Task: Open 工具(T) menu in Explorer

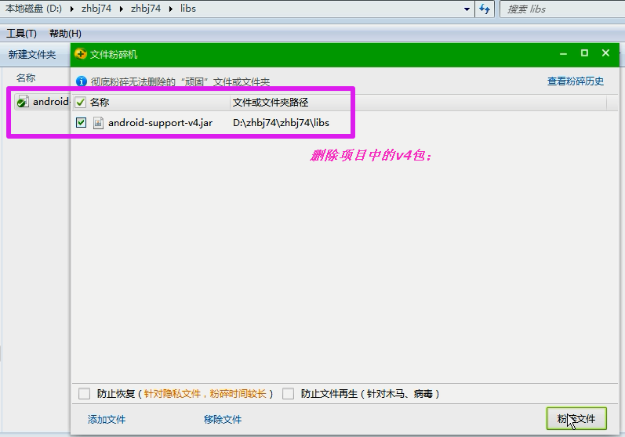Action: 21,34
